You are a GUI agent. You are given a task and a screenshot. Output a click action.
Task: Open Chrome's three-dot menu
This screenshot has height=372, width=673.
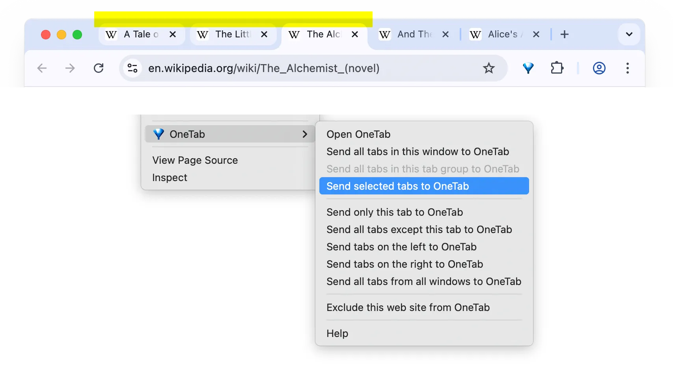click(627, 68)
